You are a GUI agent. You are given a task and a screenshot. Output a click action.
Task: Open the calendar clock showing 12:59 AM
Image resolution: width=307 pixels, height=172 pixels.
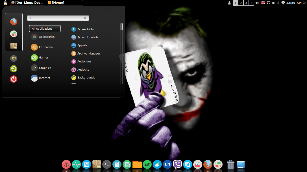294,3
